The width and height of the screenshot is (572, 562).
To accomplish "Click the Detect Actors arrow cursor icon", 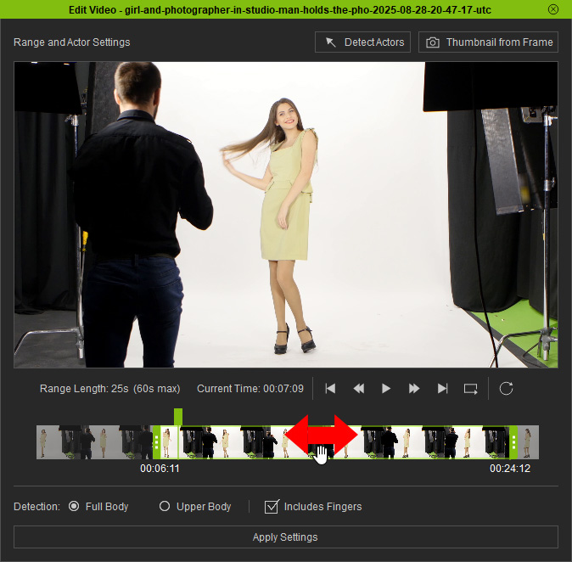I will tap(330, 42).
